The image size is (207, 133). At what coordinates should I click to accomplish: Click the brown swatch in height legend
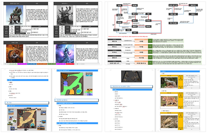pos(90,90)
